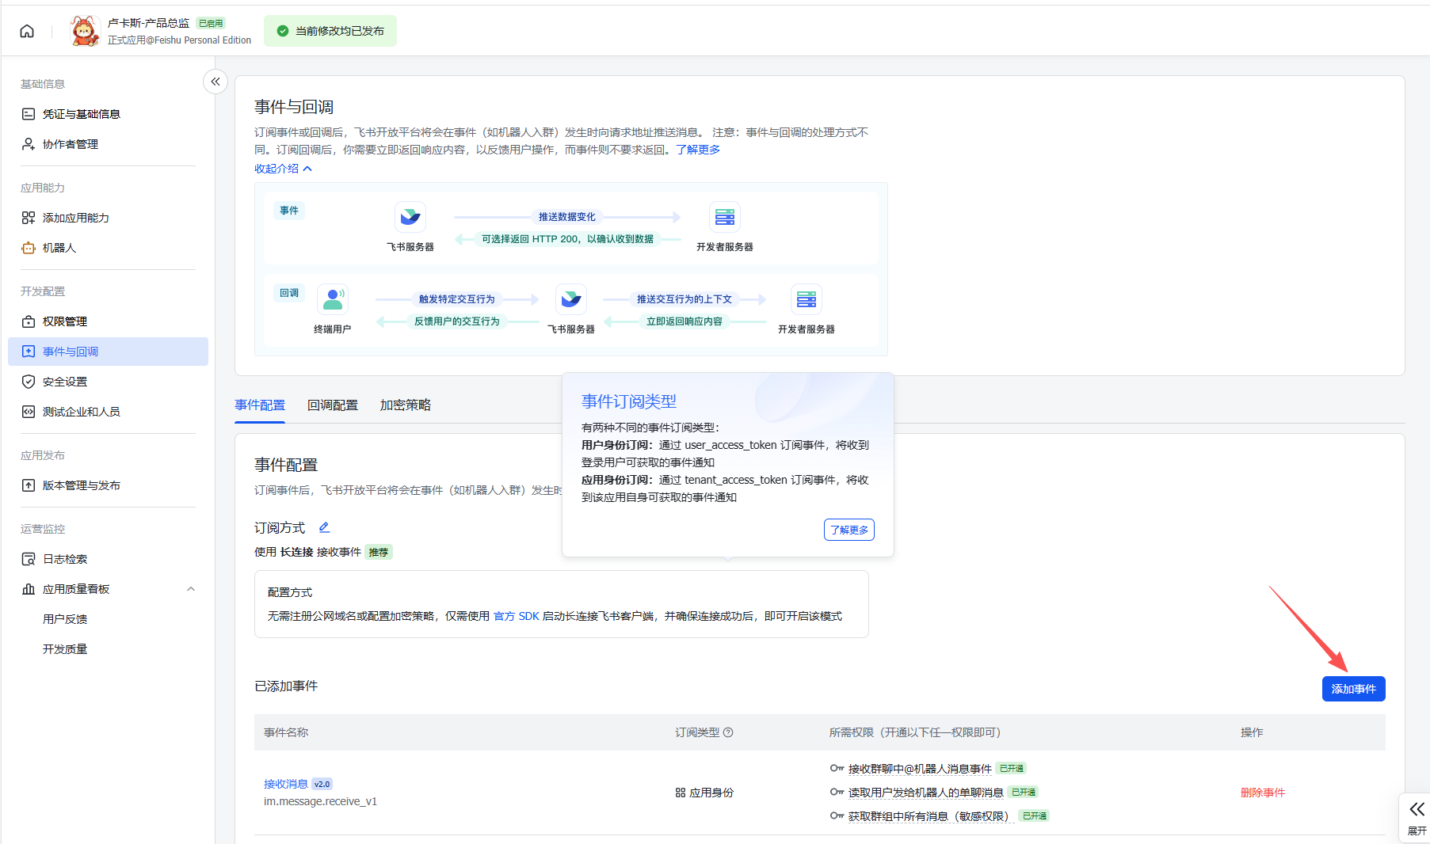Open the 接收消息 event link
Image resolution: width=1430 pixels, height=844 pixels.
(286, 784)
